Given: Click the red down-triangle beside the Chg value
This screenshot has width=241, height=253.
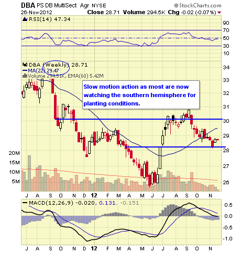Looking at the screenshot, I should 220,13.
